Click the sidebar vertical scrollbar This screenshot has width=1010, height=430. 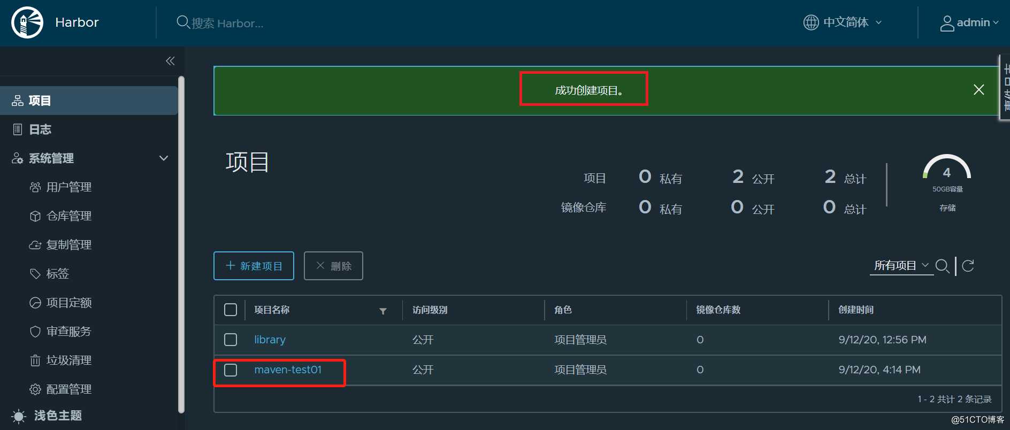181,245
